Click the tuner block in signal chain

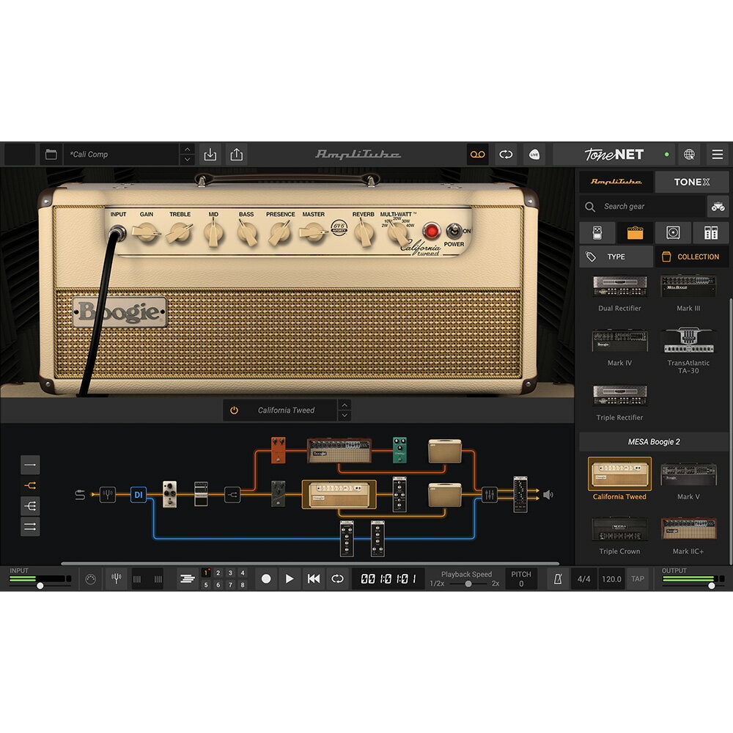[108, 494]
